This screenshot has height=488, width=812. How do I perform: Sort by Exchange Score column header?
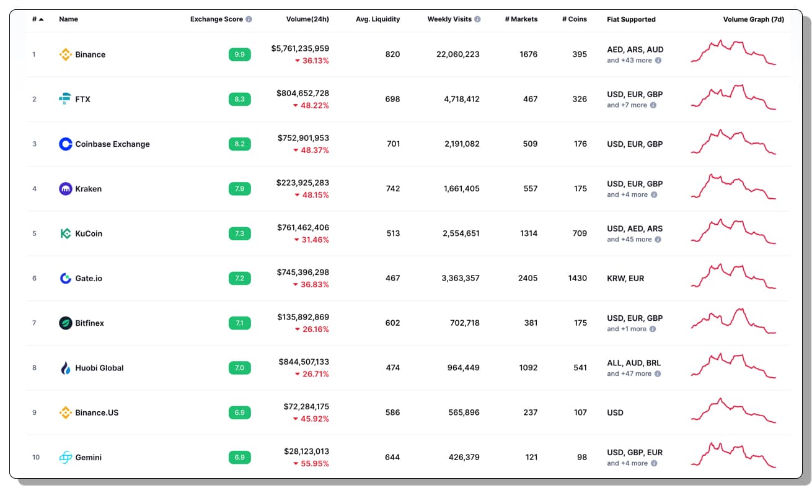216,19
